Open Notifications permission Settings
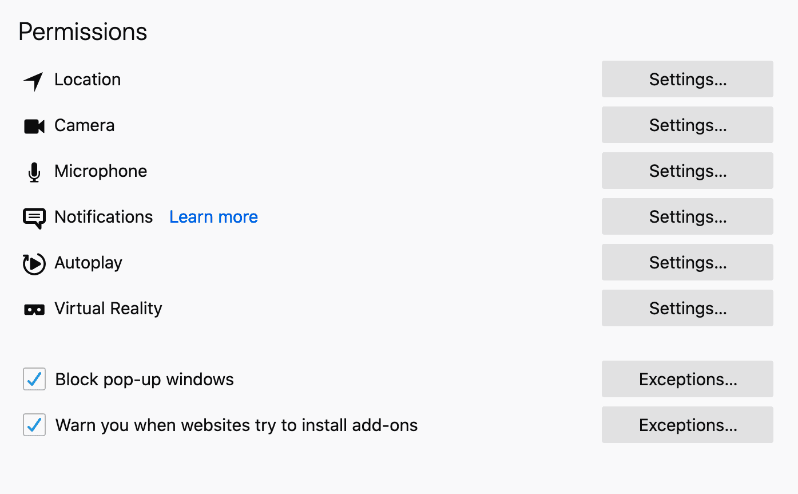Screen dimensions: 798x494 (x=688, y=216)
